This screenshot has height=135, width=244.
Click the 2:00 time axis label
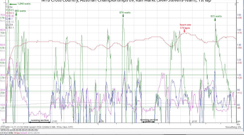pos(55,121)
